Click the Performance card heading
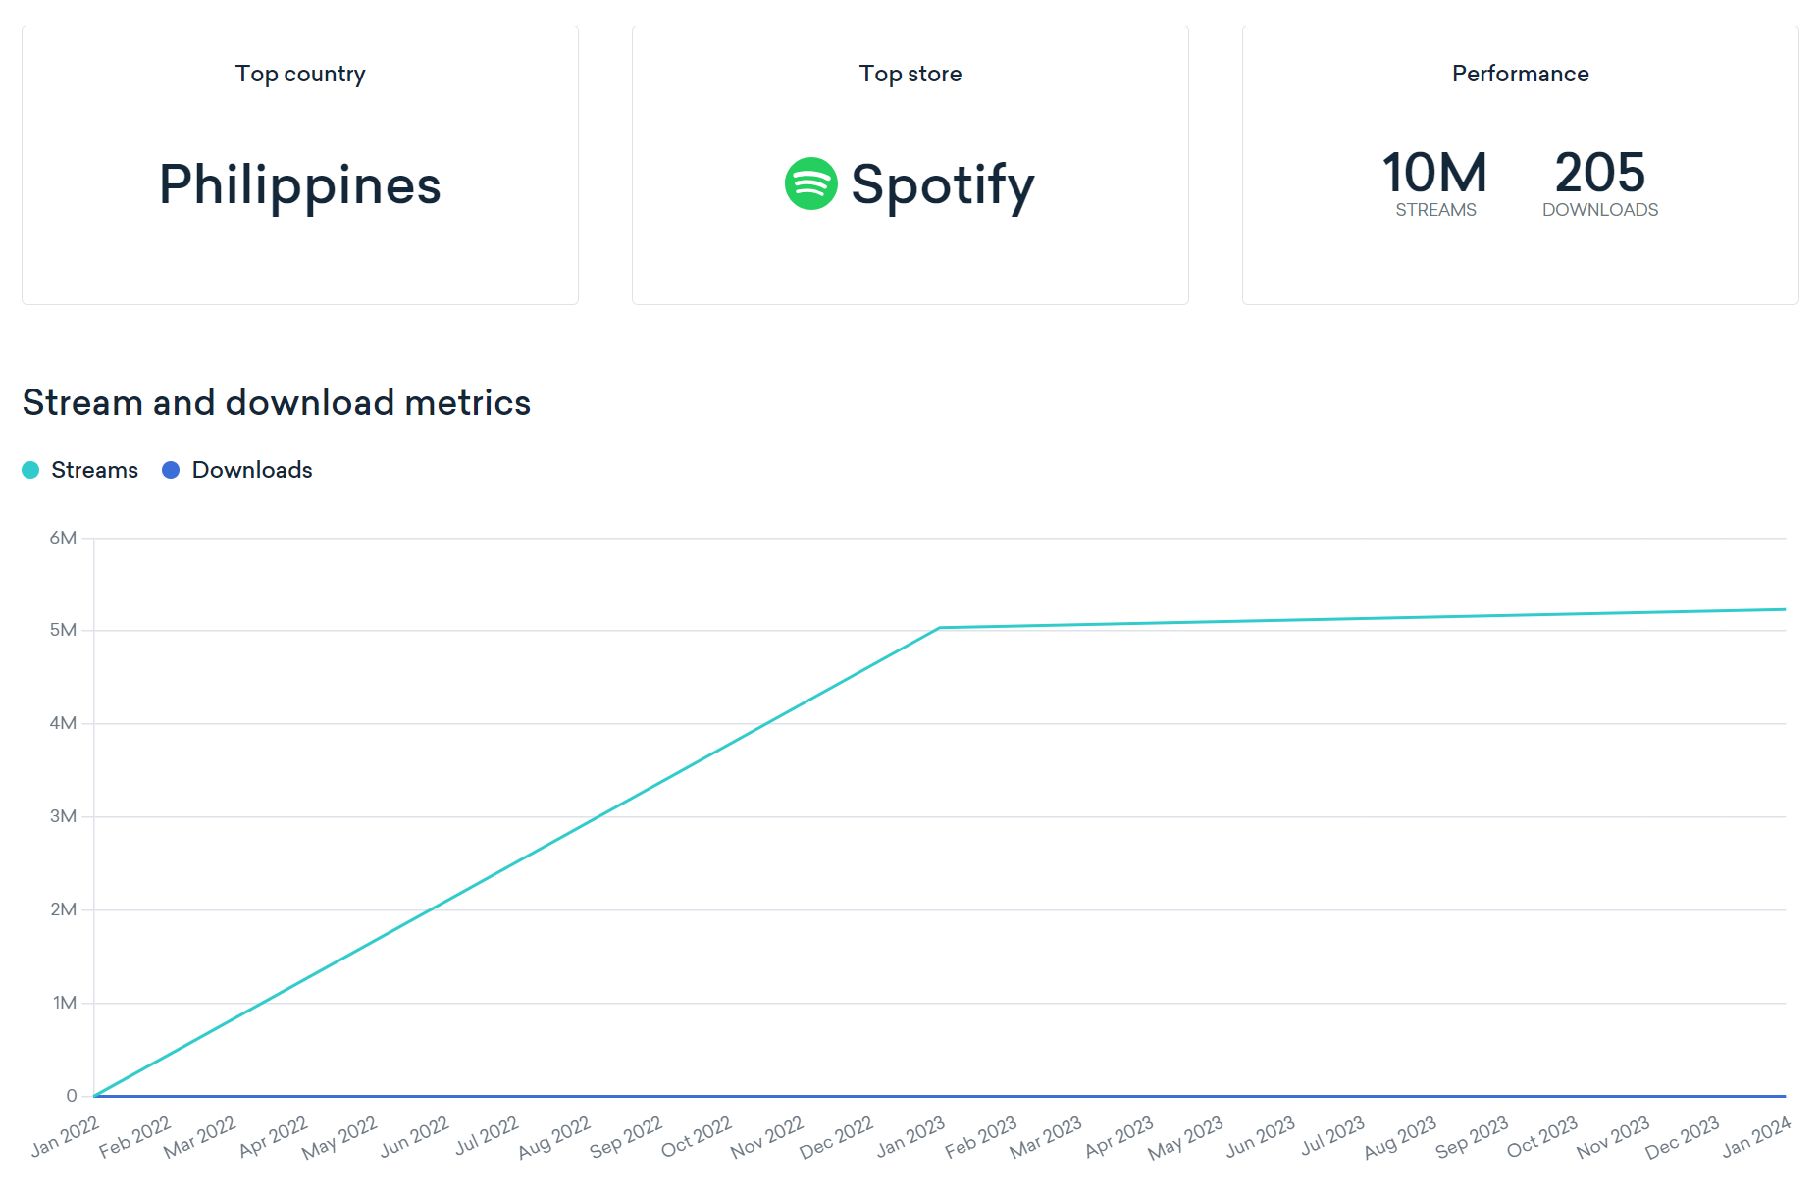Viewport: 1820px width, 1194px height. pyautogui.click(x=1521, y=74)
